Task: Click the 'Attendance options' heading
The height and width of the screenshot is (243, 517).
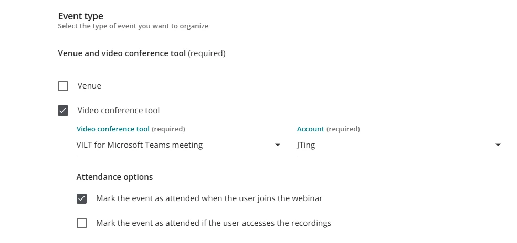Action: (114, 177)
